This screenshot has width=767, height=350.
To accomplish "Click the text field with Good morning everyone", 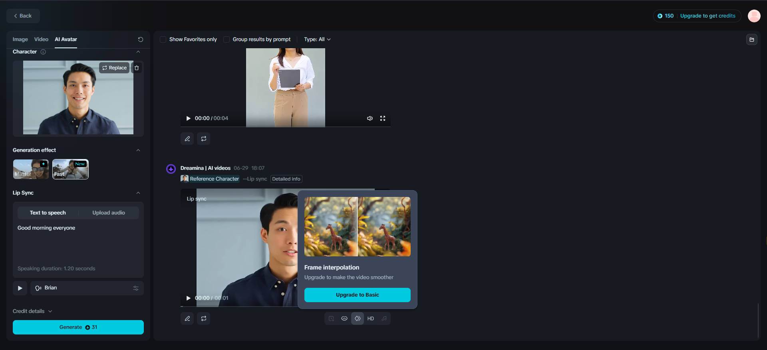I will point(78,244).
